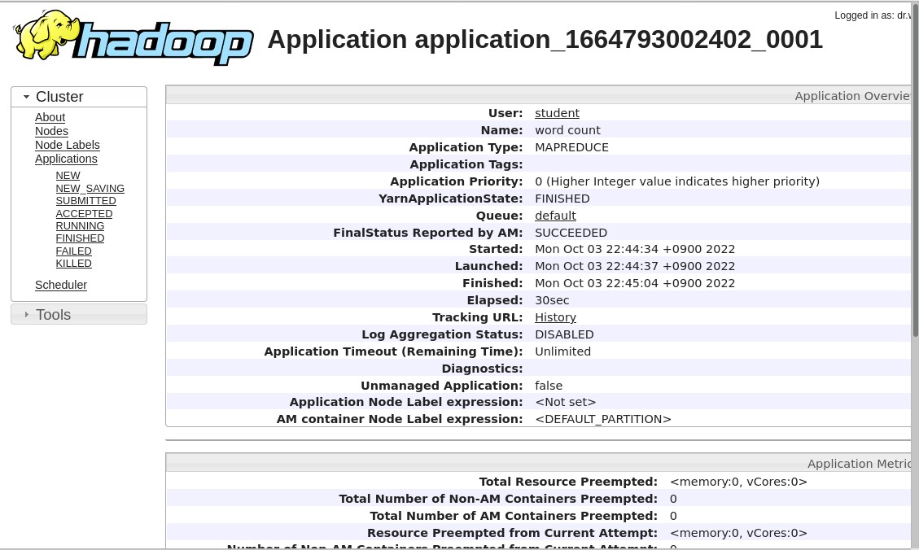Select Log Aggregation Status DISABLED
The height and width of the screenshot is (550, 919).
(564, 334)
